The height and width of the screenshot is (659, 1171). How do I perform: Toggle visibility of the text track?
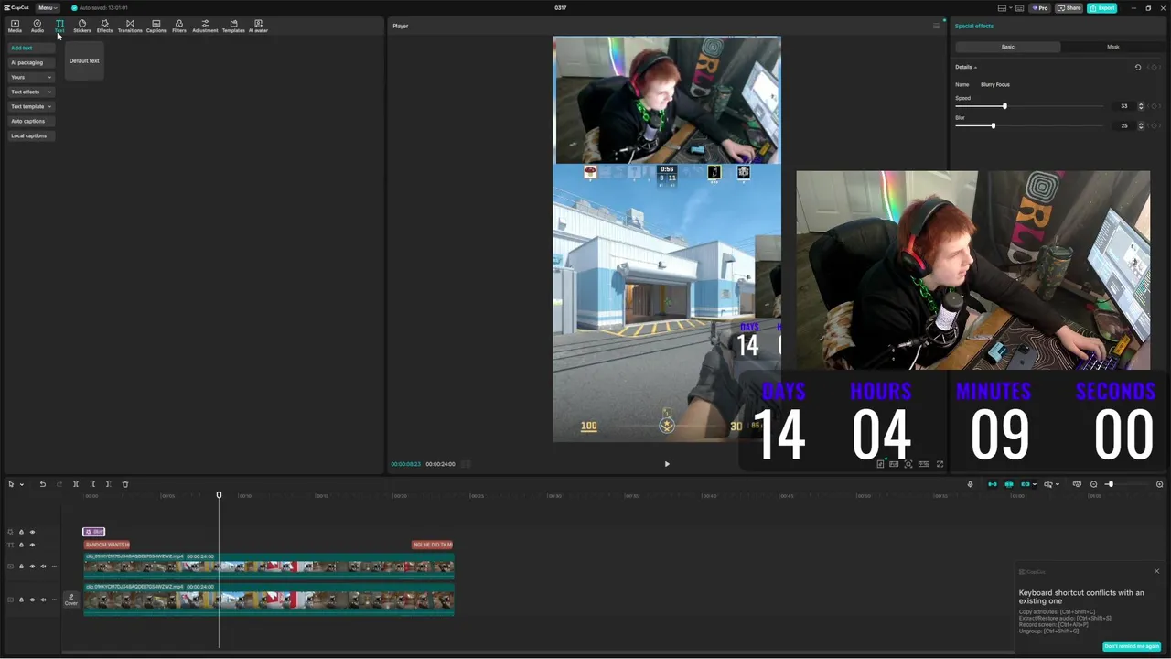tap(32, 545)
